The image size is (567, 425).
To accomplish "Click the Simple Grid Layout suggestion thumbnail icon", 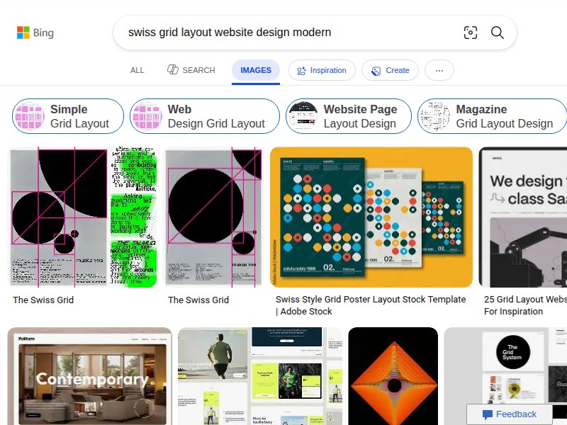I will coord(29,115).
